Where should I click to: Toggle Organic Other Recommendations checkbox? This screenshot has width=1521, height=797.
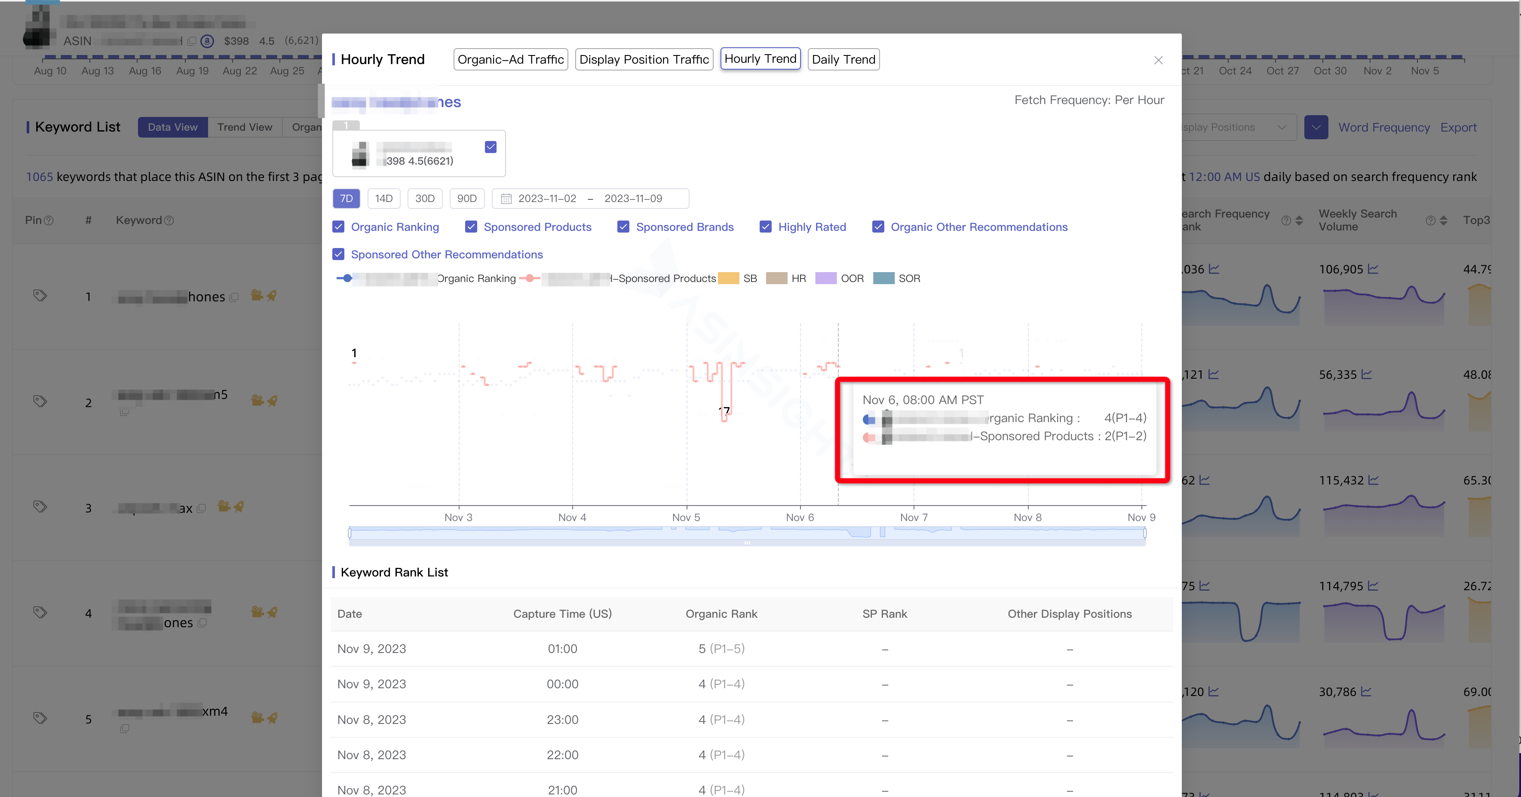coord(879,227)
